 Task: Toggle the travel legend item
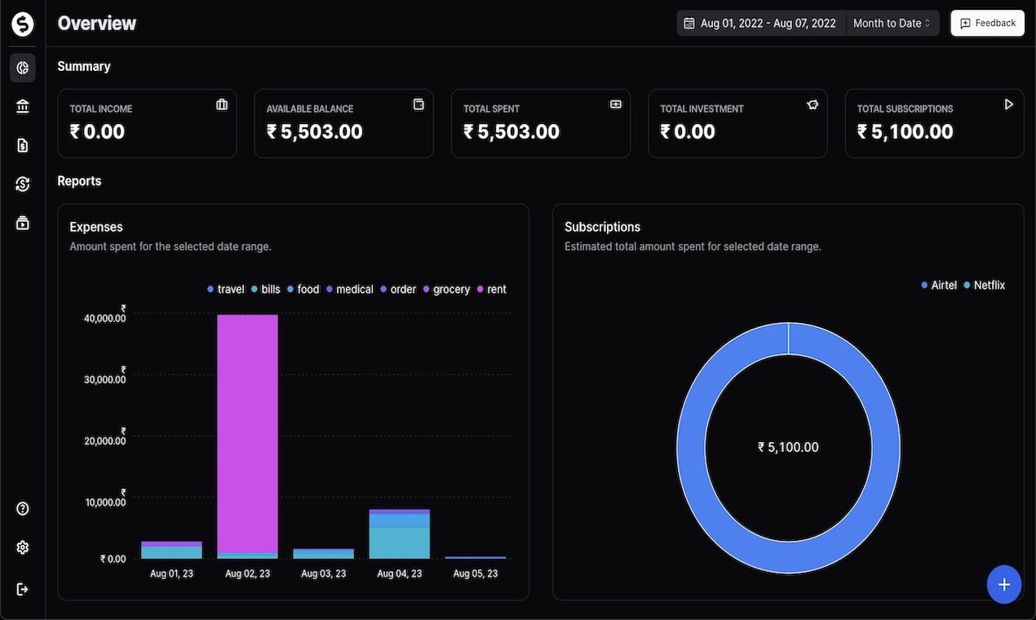point(226,290)
